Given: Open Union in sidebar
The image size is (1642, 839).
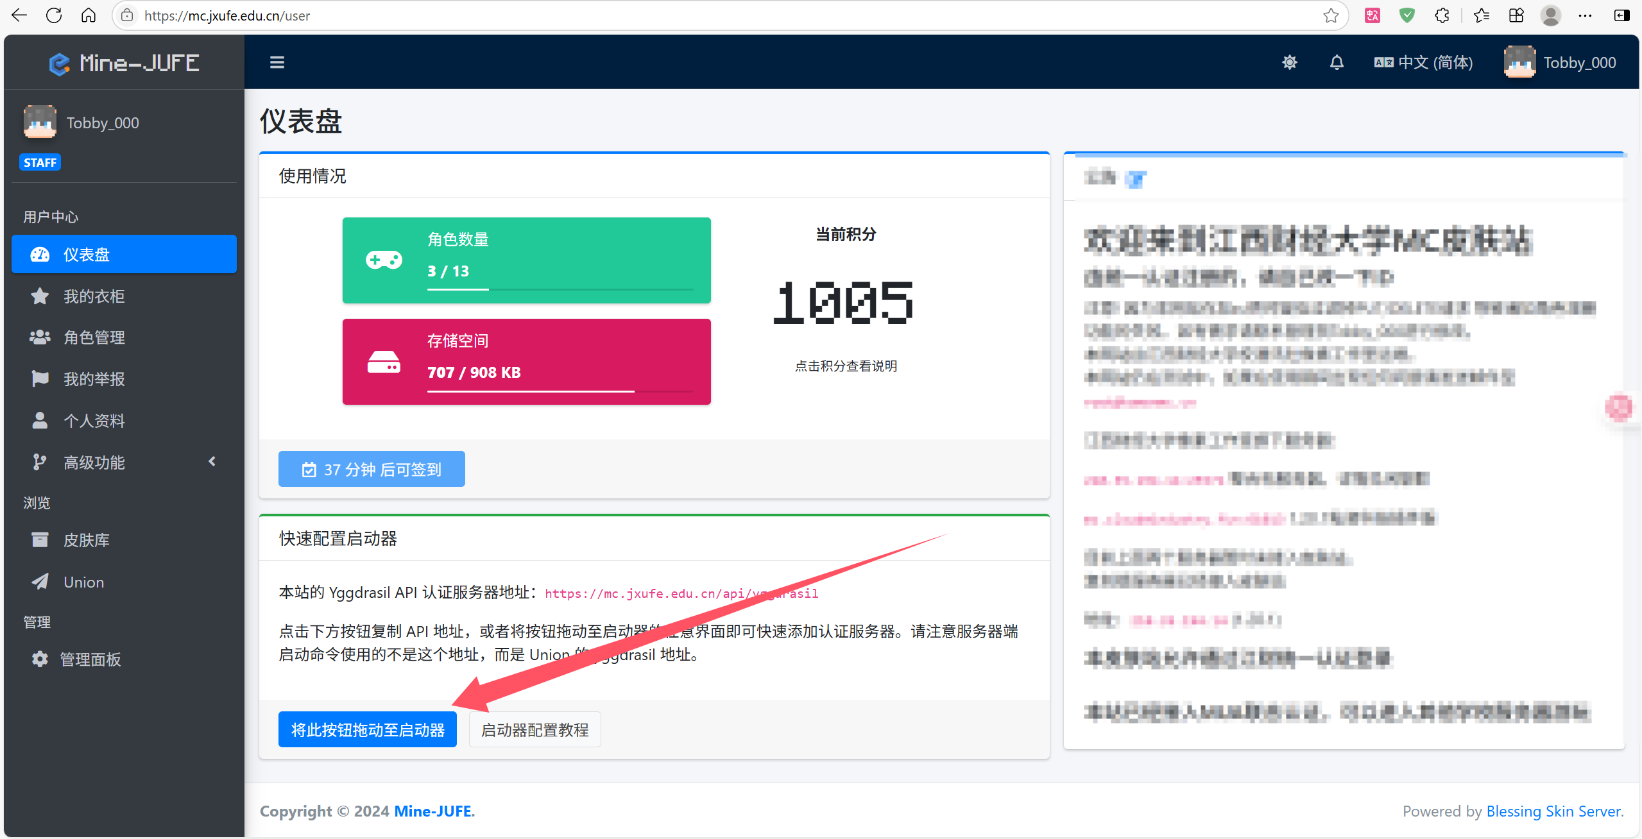Looking at the screenshot, I should 124,582.
